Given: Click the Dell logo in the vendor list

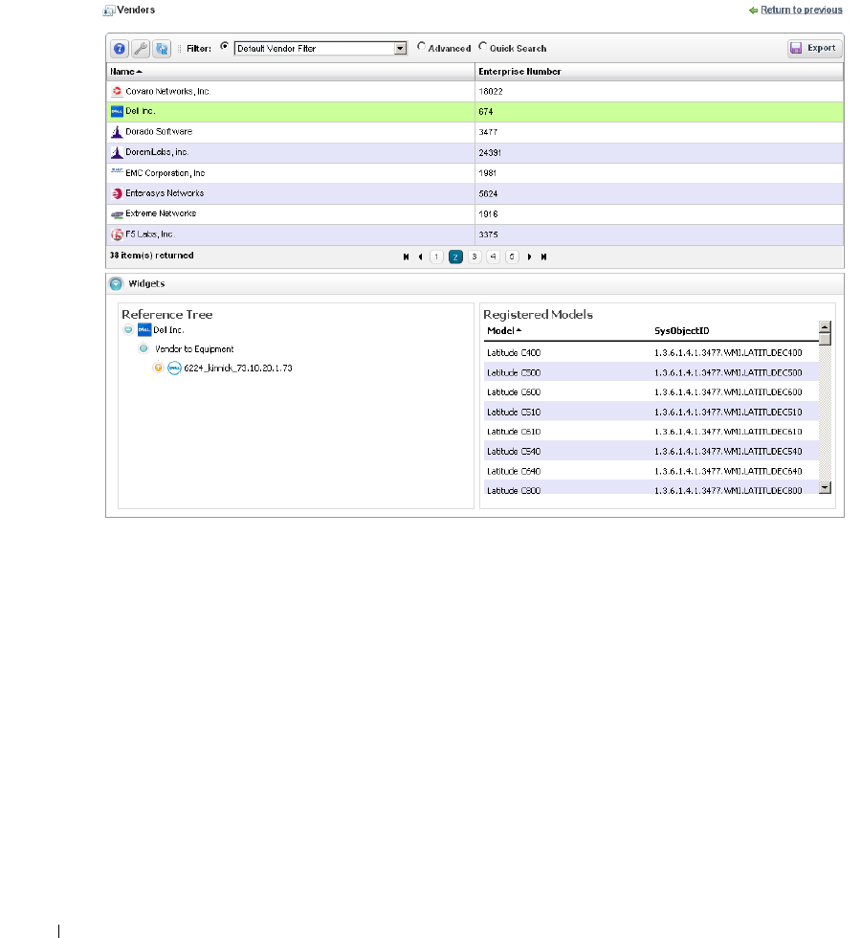Looking at the screenshot, I should [117, 112].
